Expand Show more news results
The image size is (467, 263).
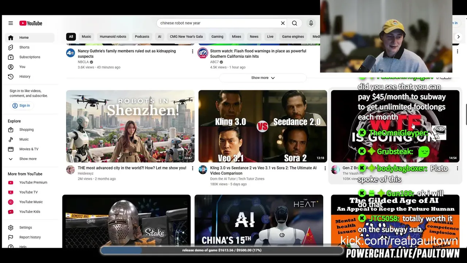(x=263, y=78)
